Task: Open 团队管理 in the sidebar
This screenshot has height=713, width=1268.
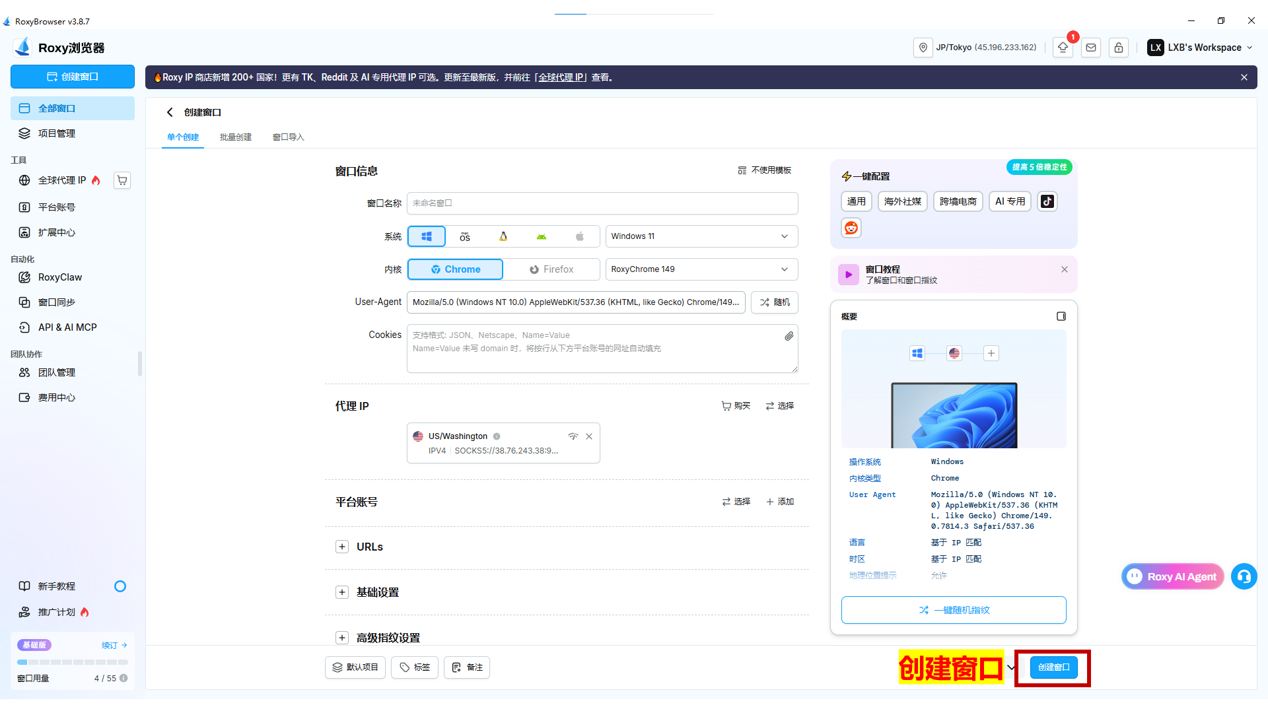Action: pos(73,372)
